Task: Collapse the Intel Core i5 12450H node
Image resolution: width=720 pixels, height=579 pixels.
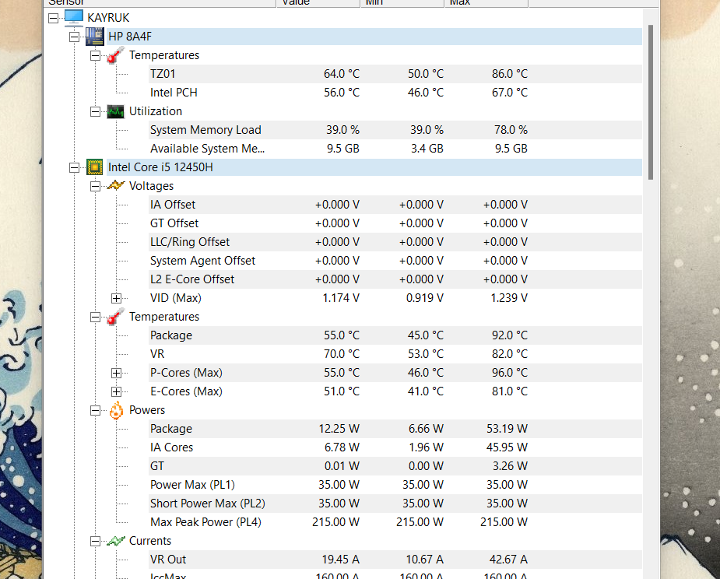Action: click(74, 167)
